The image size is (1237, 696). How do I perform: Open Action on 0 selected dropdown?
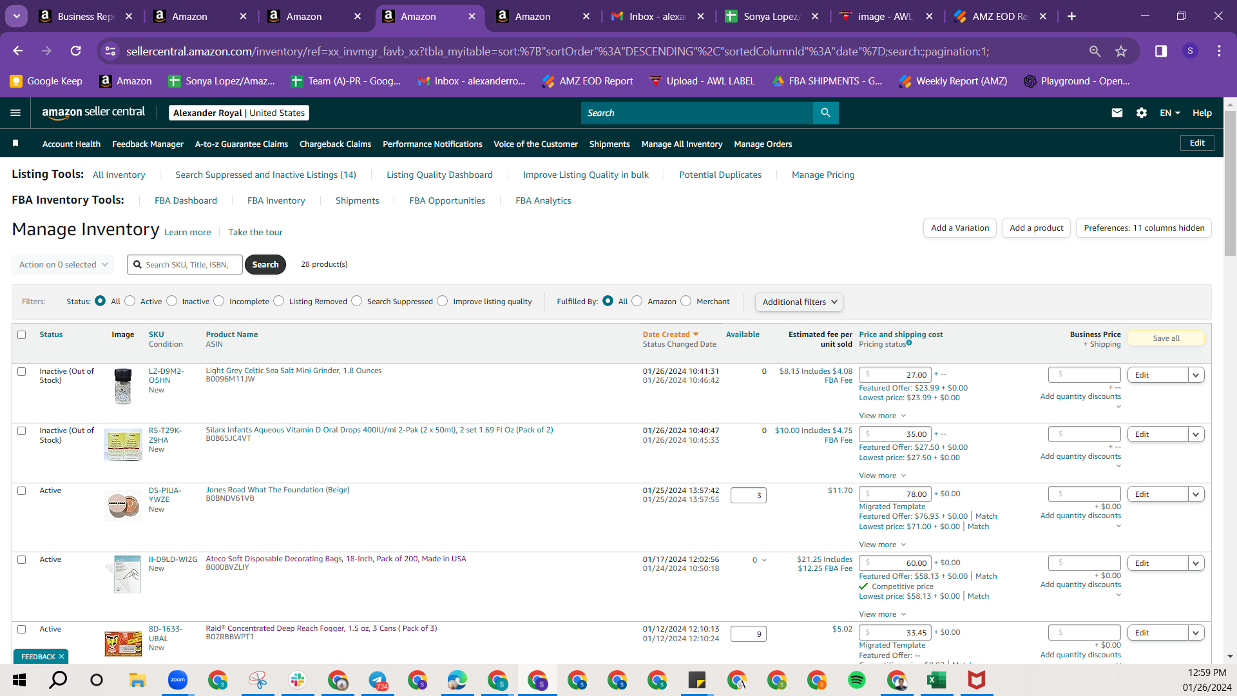point(62,264)
